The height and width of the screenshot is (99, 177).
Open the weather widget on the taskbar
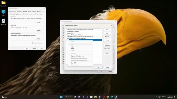coord(4,97)
